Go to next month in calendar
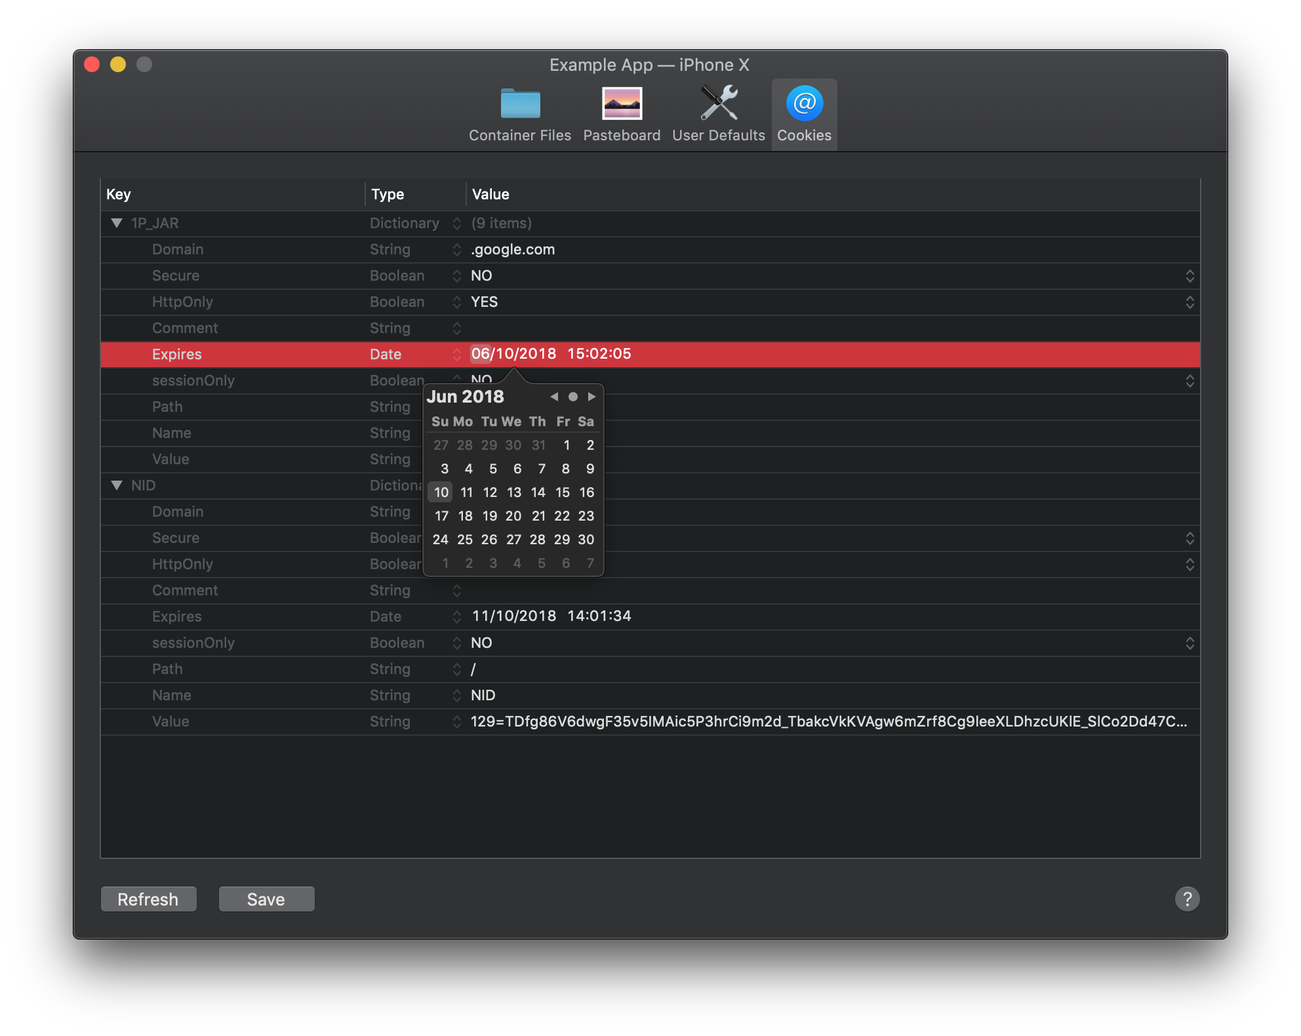 tap(591, 397)
